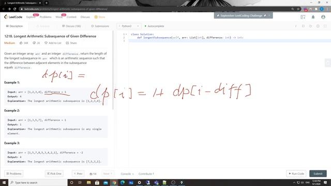Add problem to list
Viewport: 331px width, 186px height.
[x=53, y=43]
